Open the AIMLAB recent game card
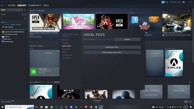The image size is (194, 109). pyautogui.click(x=174, y=63)
